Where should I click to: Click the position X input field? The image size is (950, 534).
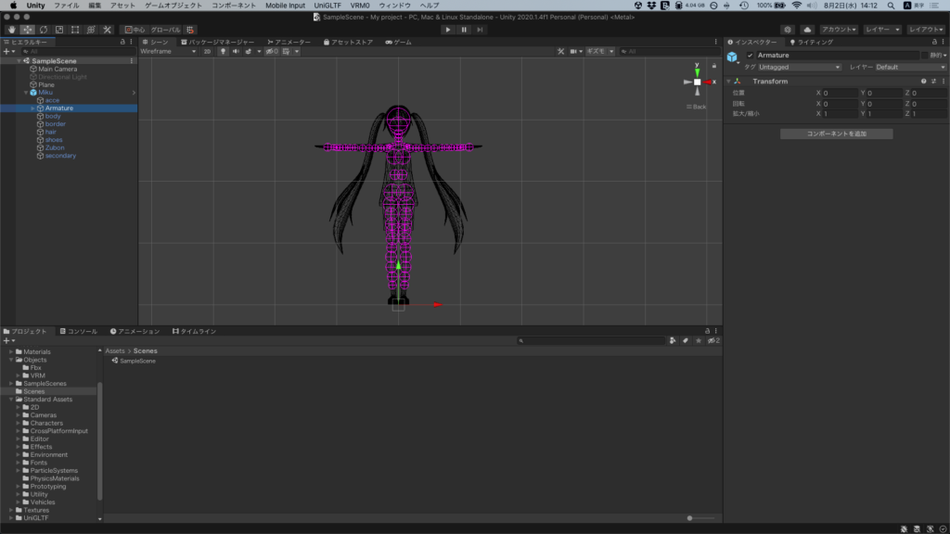(x=840, y=94)
